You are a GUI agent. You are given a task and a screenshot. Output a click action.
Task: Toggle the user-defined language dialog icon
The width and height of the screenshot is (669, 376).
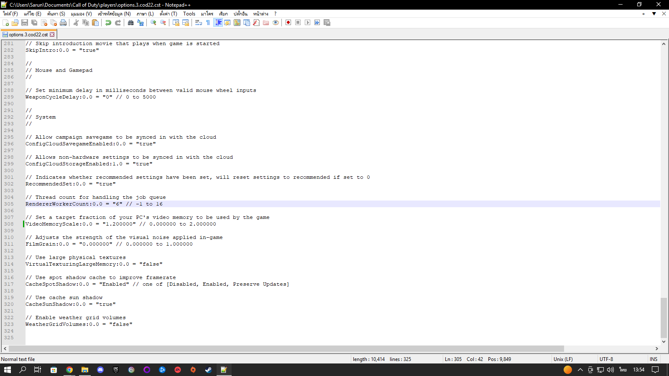pos(227,23)
